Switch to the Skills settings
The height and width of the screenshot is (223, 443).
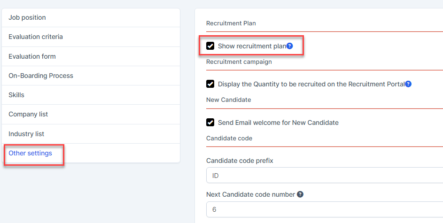pyautogui.click(x=16, y=95)
